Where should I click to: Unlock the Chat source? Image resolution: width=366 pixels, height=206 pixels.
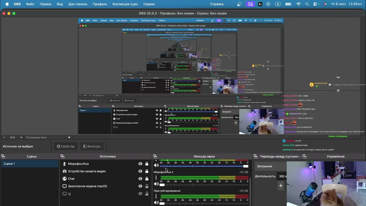(147, 179)
